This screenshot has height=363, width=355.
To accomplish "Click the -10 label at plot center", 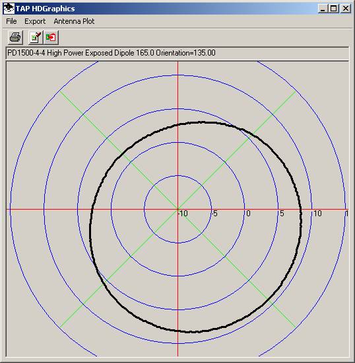I will [183, 214].
